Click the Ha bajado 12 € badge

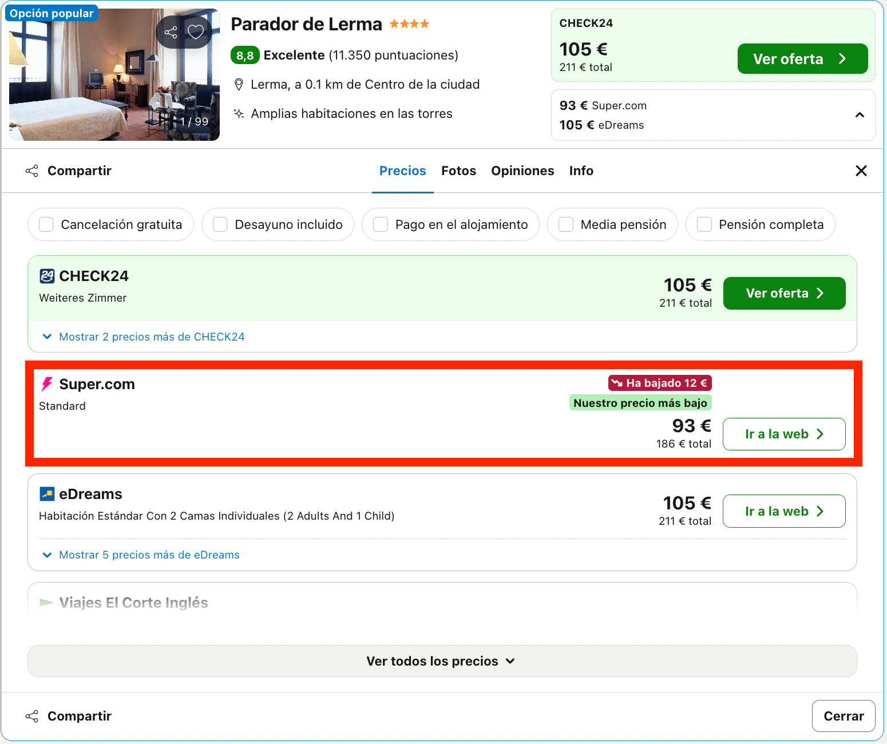660,383
